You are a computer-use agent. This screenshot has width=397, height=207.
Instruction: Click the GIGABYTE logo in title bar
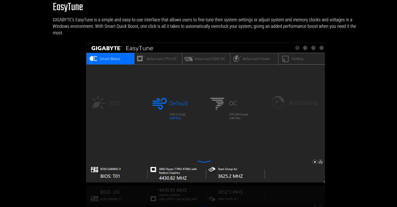(x=106, y=48)
